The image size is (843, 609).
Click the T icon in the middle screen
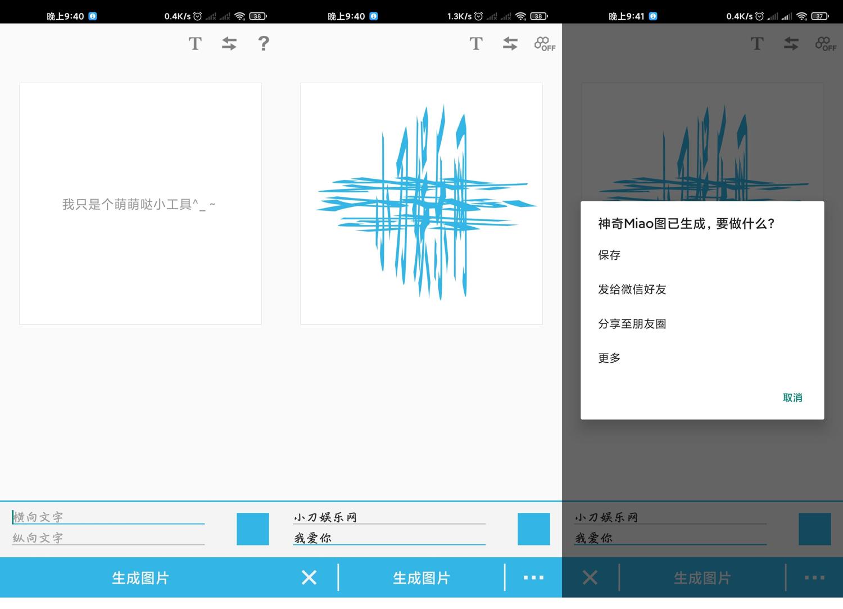pos(476,43)
